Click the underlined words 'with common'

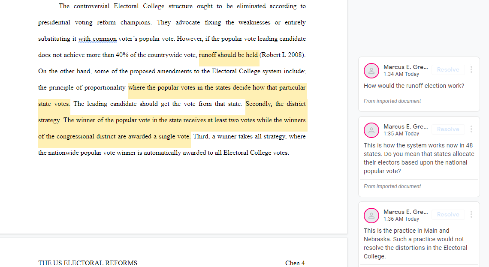[x=97, y=39]
